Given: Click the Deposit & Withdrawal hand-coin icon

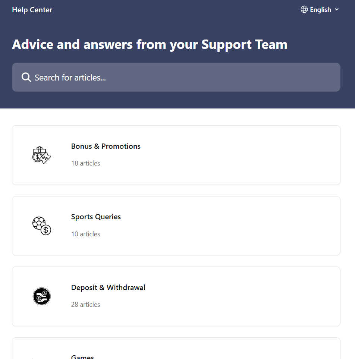Looking at the screenshot, I should pyautogui.click(x=41, y=296).
